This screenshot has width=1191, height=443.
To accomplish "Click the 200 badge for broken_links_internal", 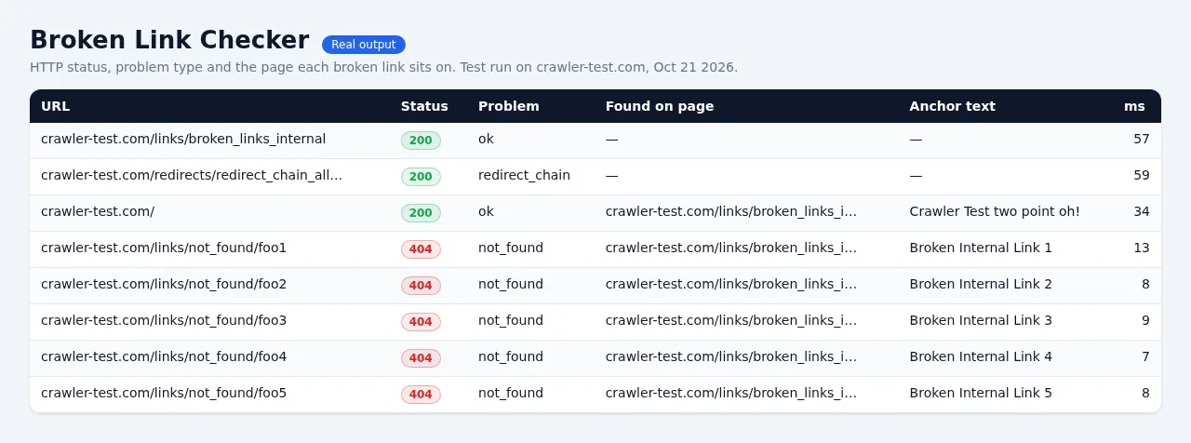I will [x=421, y=141].
